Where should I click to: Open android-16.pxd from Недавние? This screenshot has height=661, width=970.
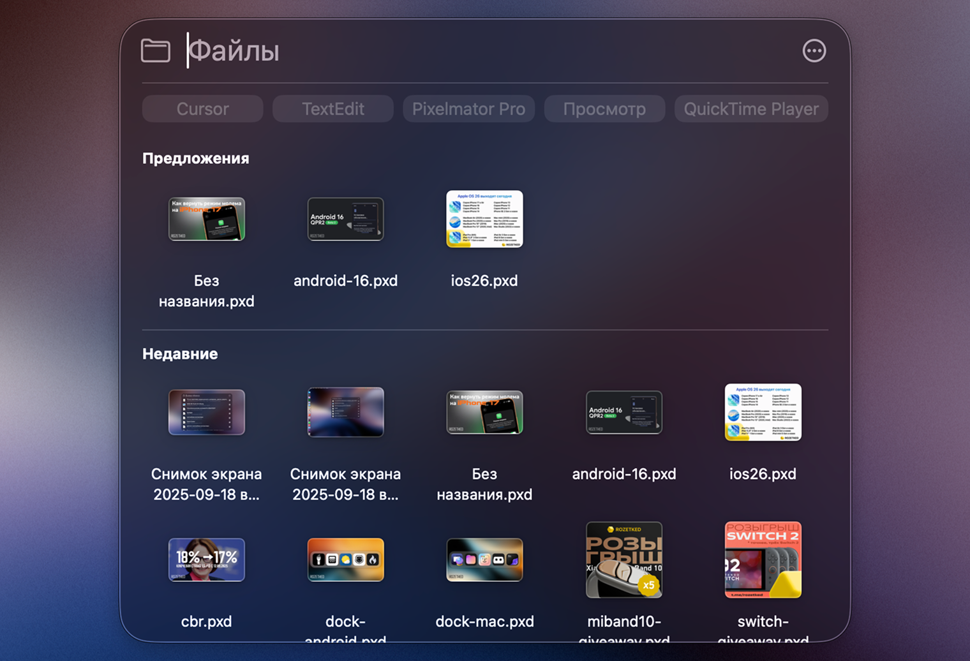[623, 412]
